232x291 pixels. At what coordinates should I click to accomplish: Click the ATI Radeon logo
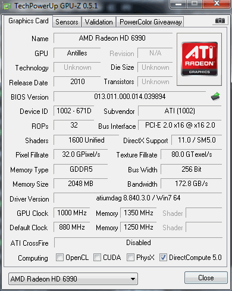click(199, 59)
